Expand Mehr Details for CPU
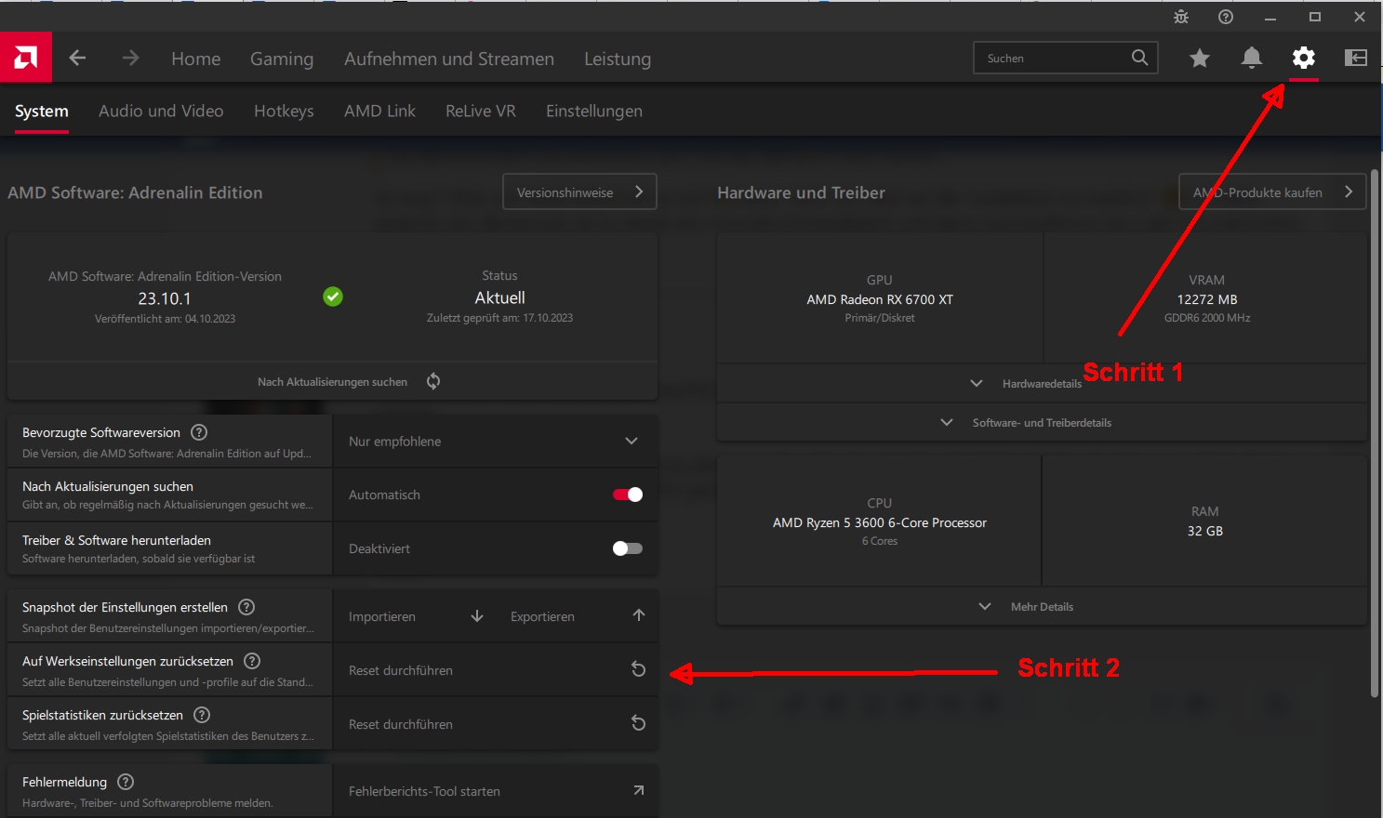The image size is (1383, 818). point(1042,606)
